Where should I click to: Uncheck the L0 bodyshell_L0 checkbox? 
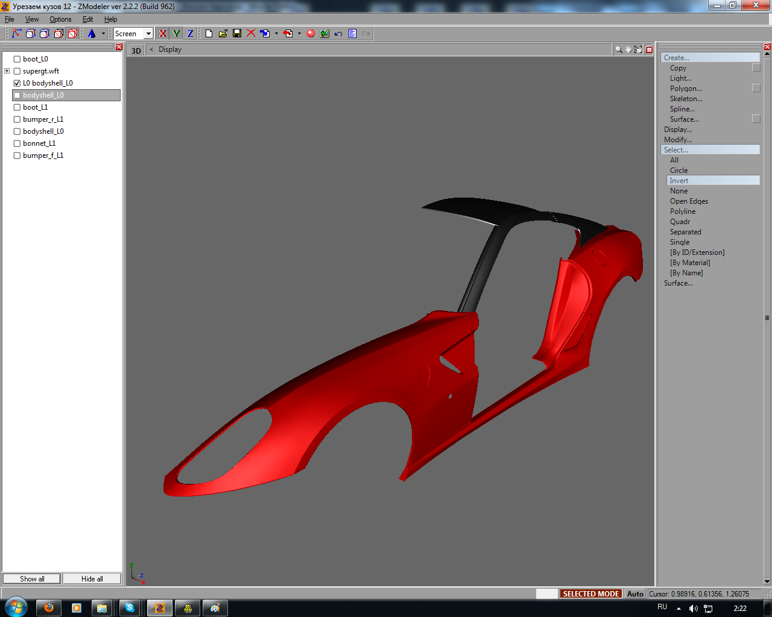click(17, 83)
